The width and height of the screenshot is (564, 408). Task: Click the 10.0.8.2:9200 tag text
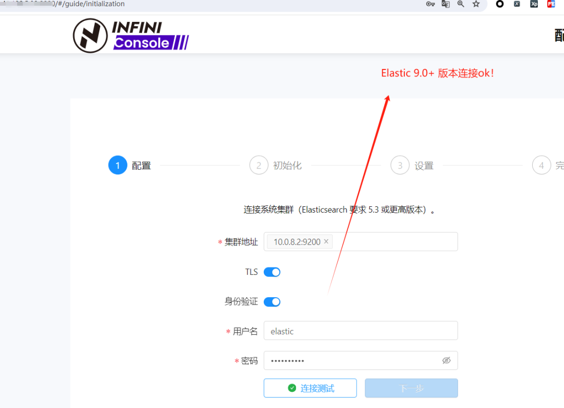(297, 242)
